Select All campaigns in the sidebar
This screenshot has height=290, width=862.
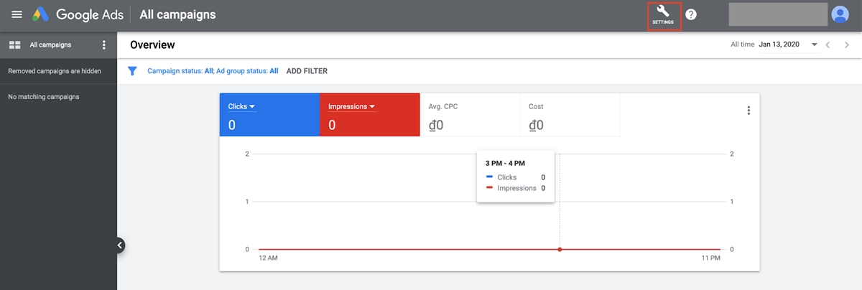pos(50,45)
